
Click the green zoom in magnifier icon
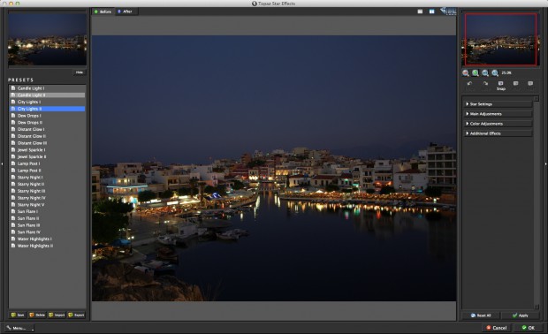pyautogui.click(x=476, y=73)
